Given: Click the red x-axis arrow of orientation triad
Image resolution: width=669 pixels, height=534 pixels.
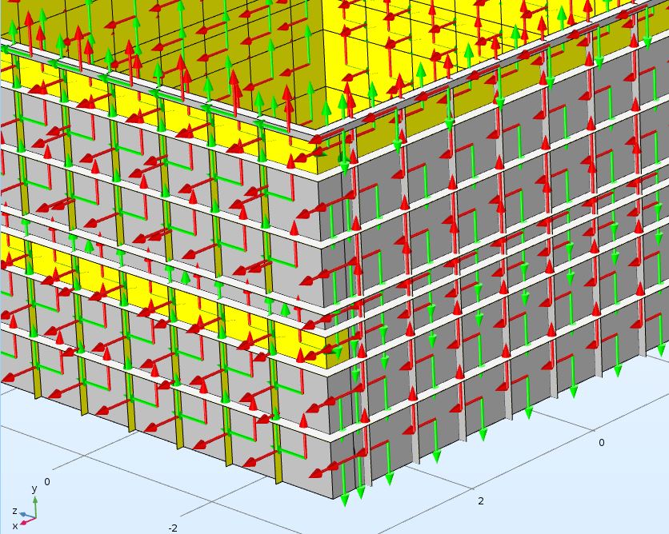Looking at the screenshot, I should (x=26, y=521).
